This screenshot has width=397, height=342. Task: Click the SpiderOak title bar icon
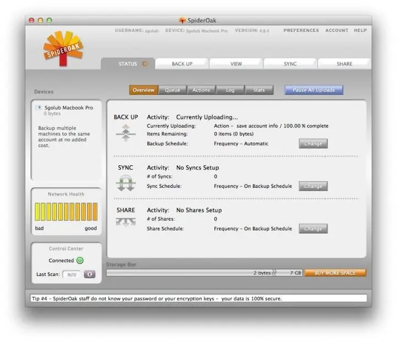coord(182,20)
